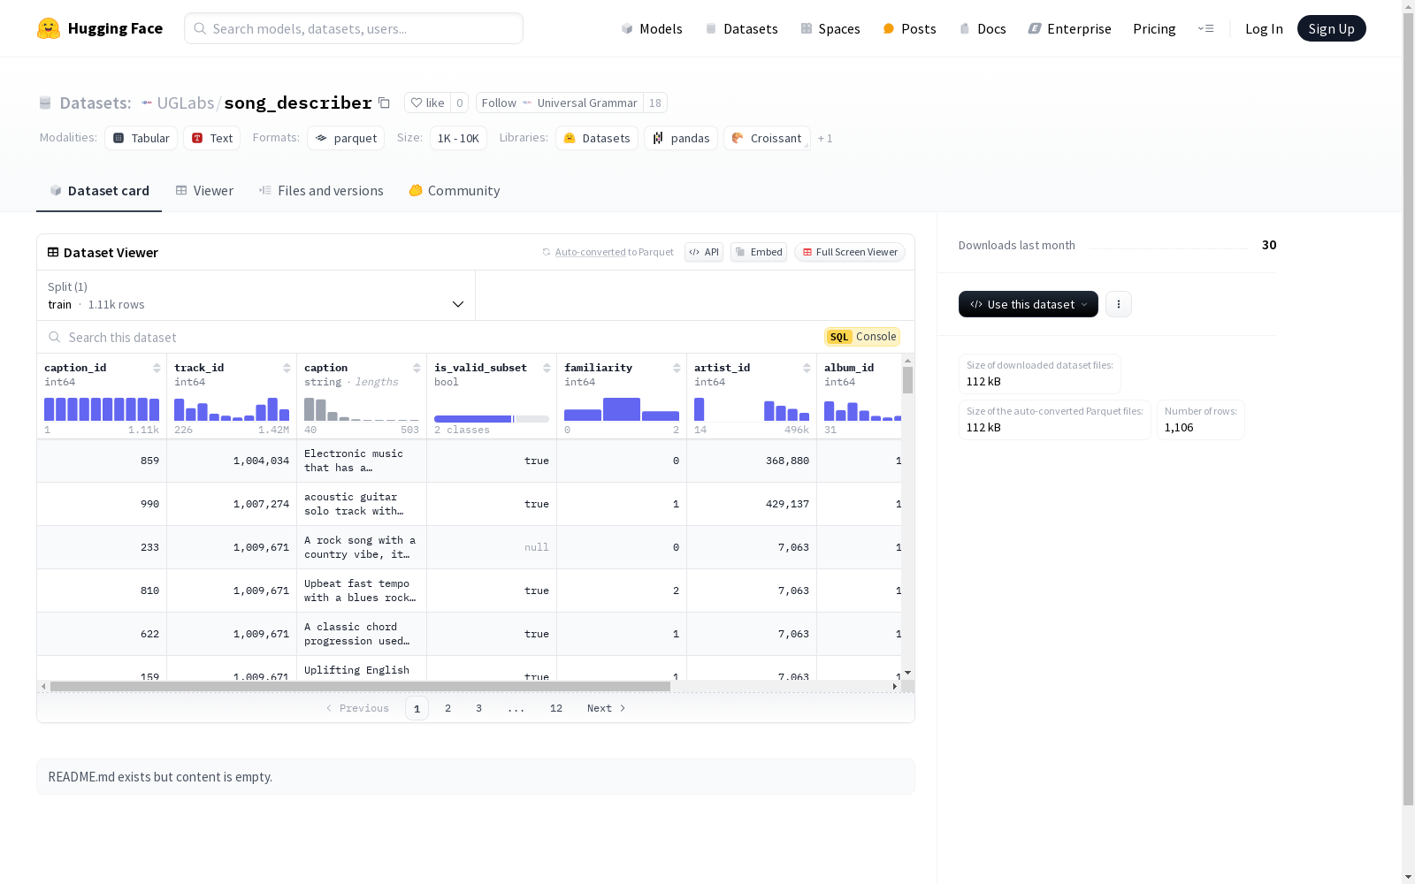Click the Hugging Face logo
Image resolution: width=1415 pixels, height=884 pixels.
(x=99, y=28)
